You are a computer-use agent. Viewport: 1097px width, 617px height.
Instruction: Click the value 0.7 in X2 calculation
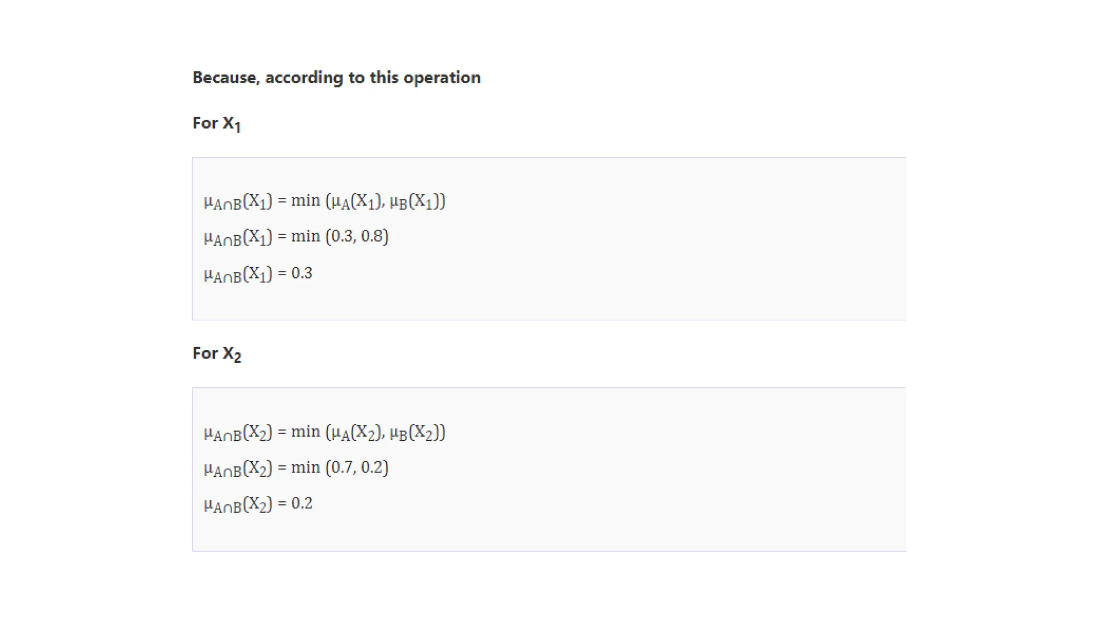pos(342,468)
